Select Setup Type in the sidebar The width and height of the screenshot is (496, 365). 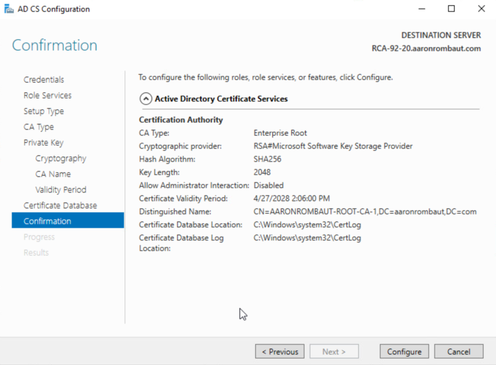[44, 111]
